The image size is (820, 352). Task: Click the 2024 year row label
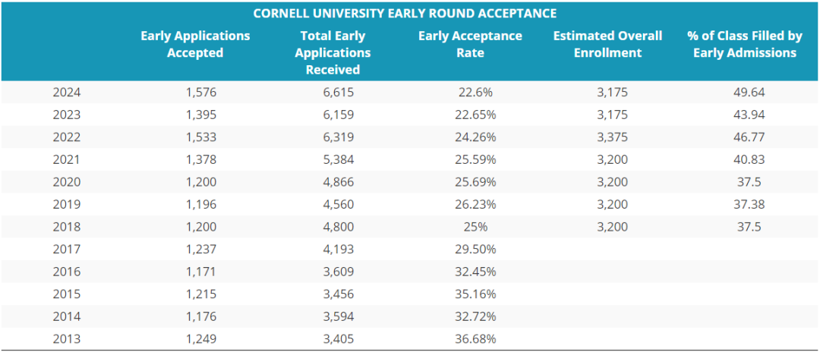pyautogui.click(x=67, y=93)
